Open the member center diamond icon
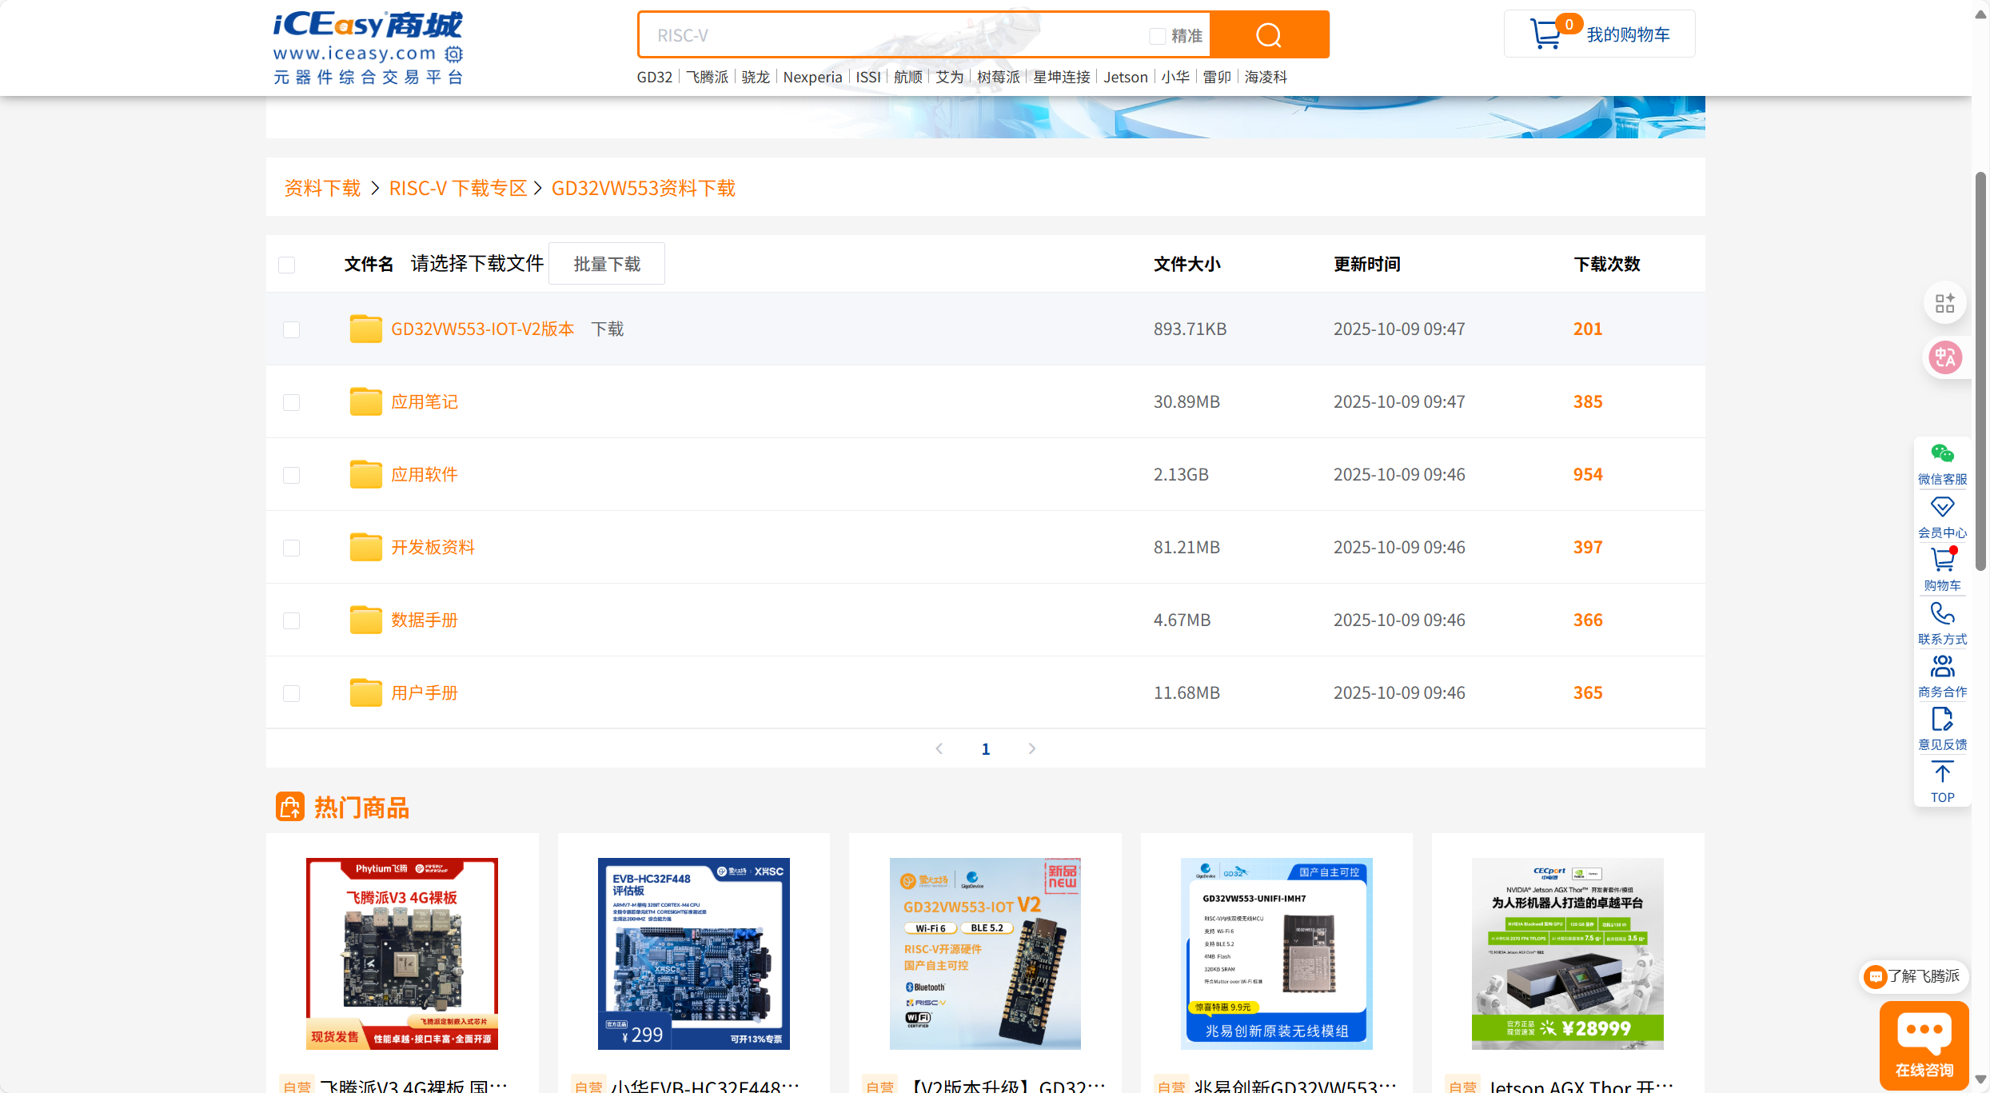Viewport: 1990px width, 1093px height. pos(1942,508)
